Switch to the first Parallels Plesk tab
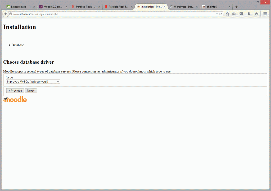The height and width of the screenshot is (191, 271). (85, 7)
